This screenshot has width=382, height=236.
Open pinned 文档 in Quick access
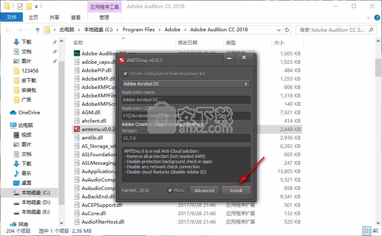click(x=26, y=52)
